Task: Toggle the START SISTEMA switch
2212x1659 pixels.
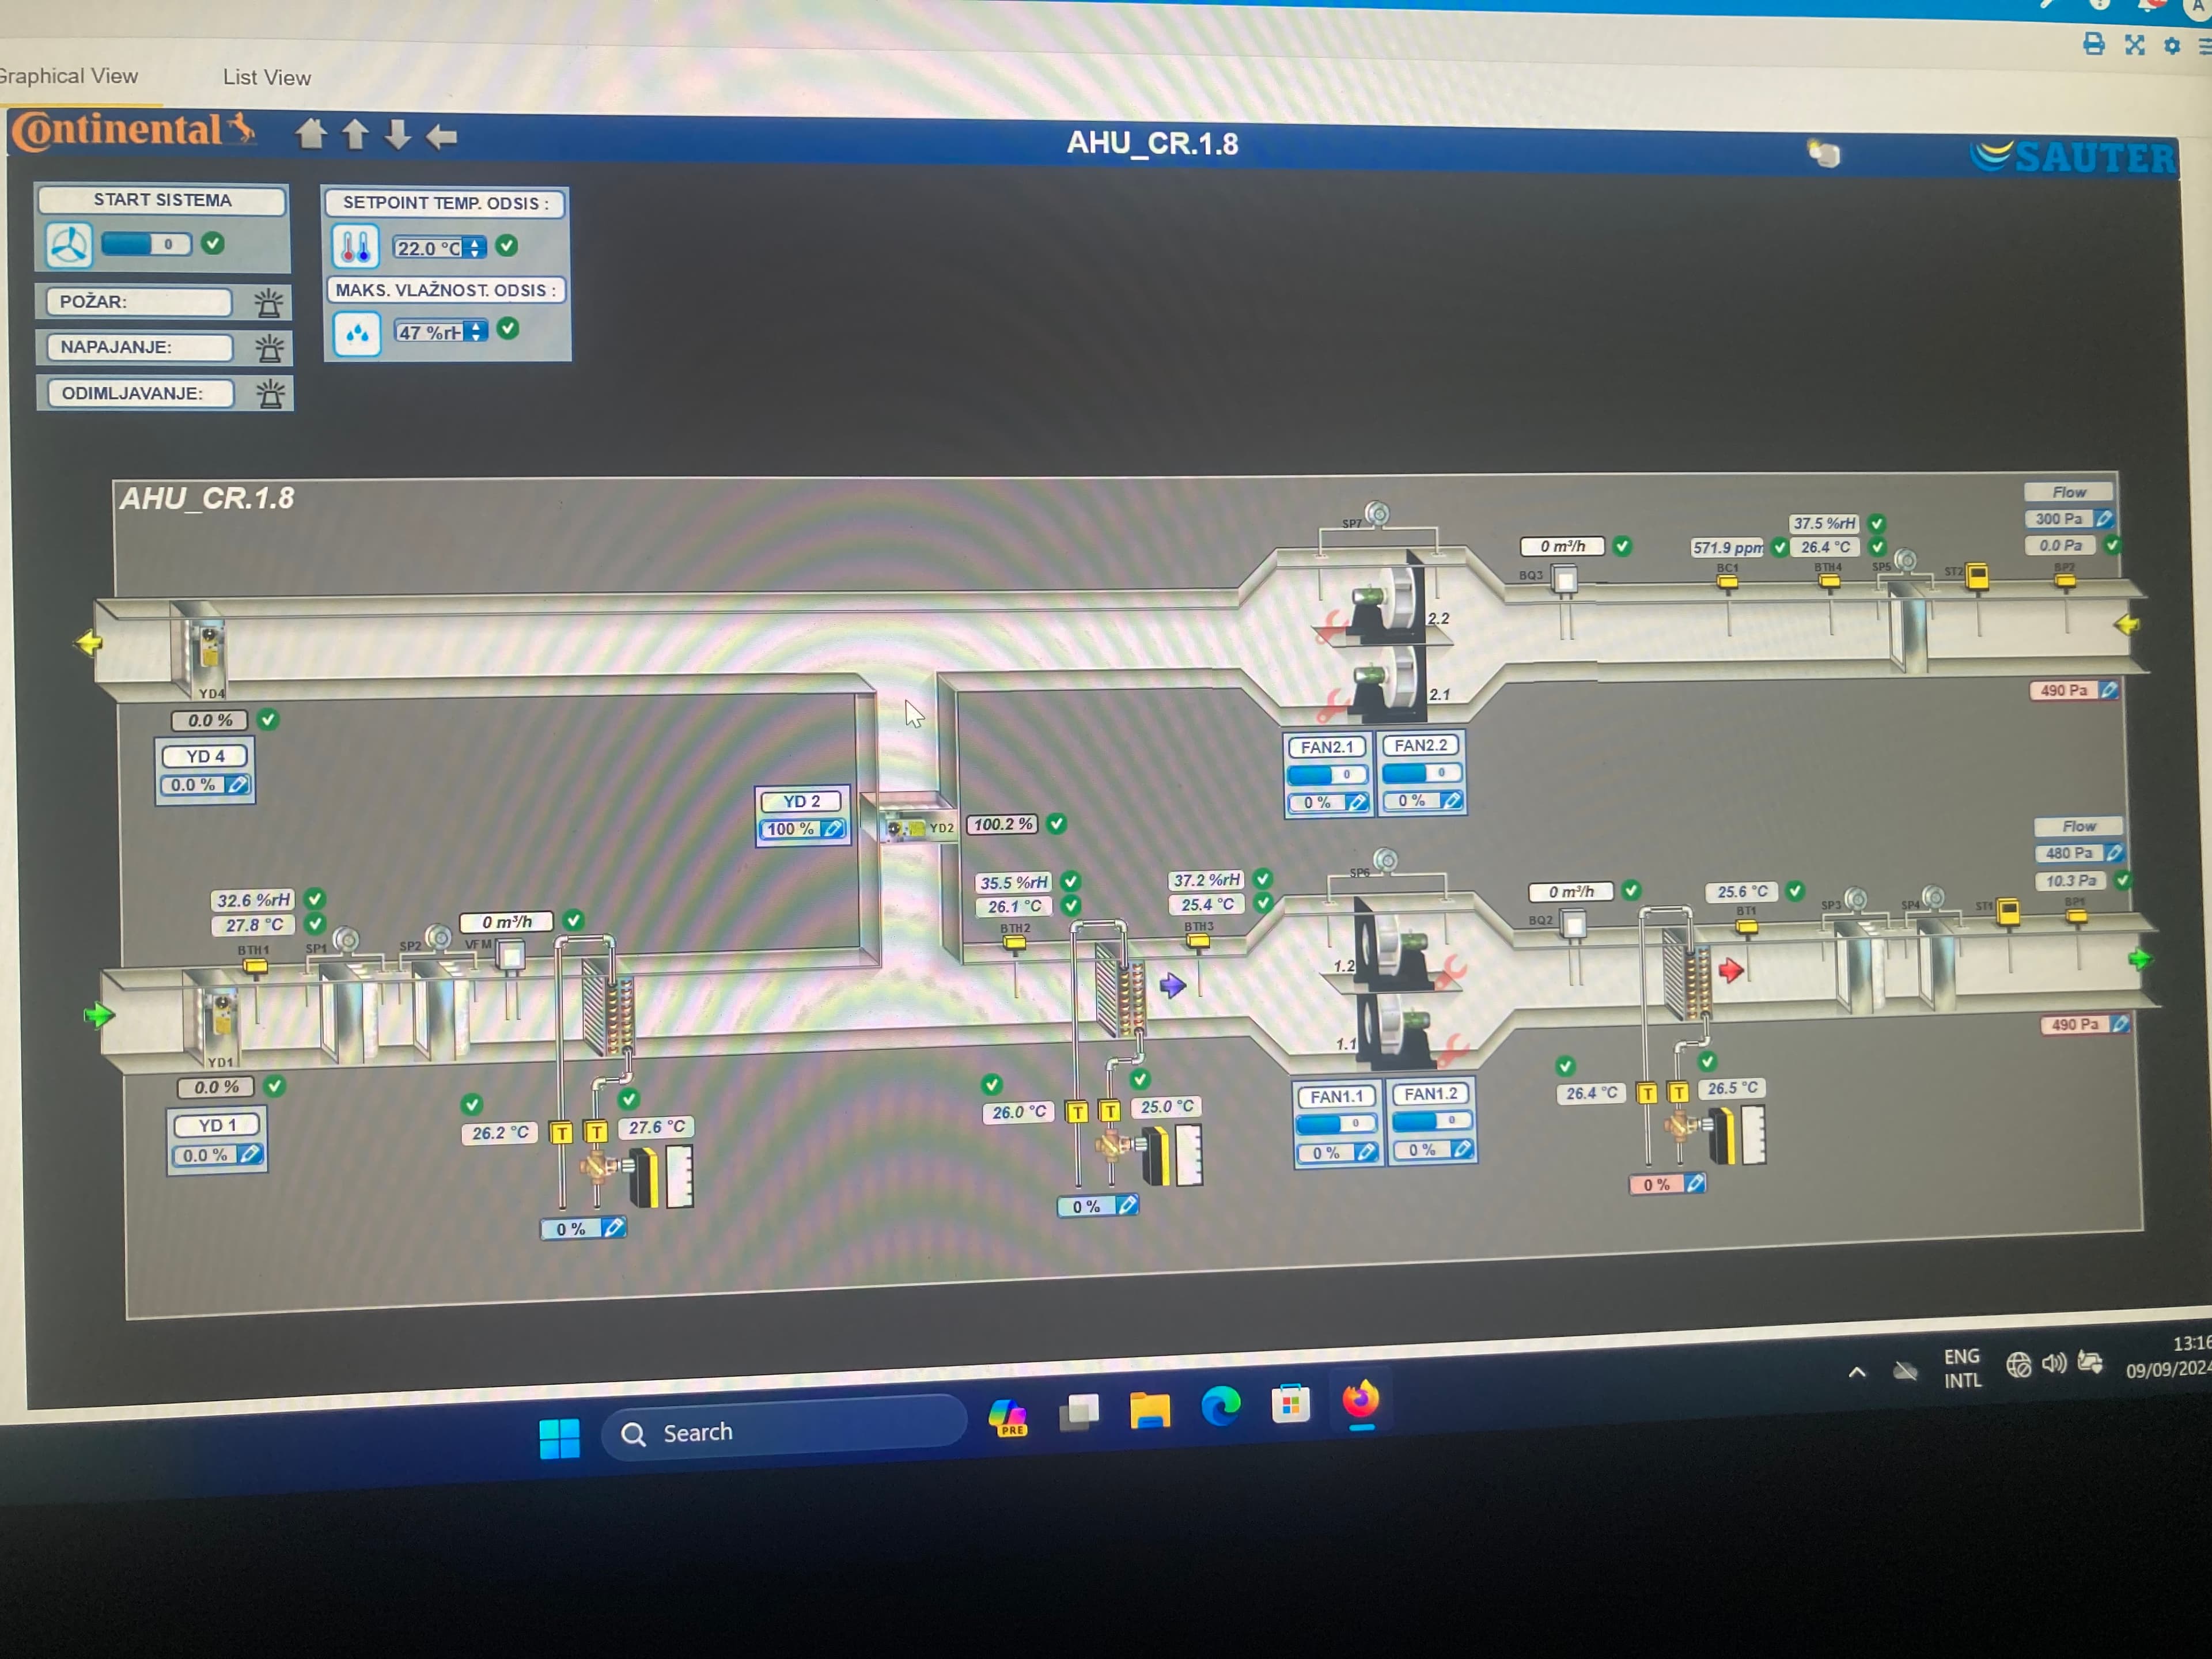Action: [146, 244]
